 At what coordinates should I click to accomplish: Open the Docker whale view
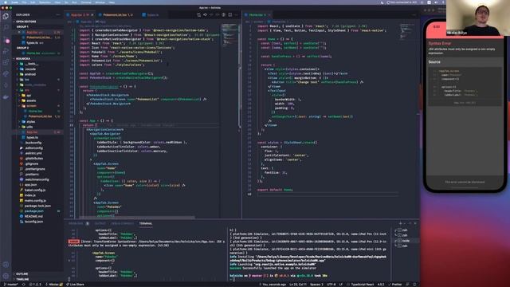(x=6, y=97)
